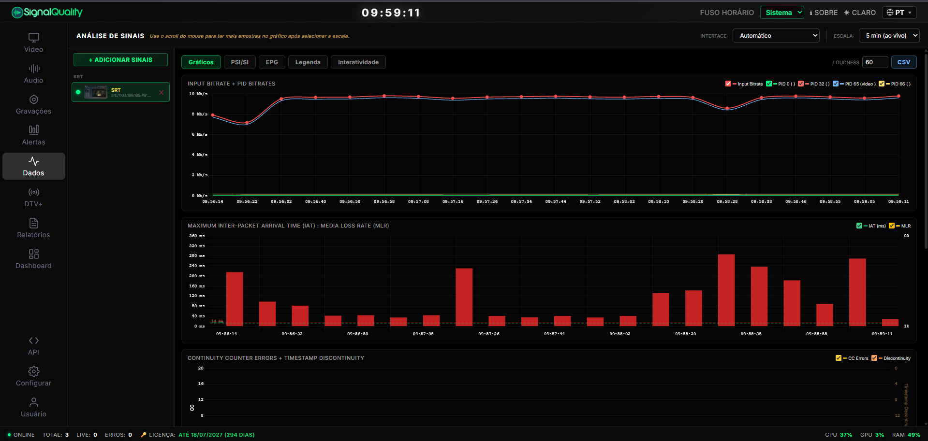This screenshot has width=928, height=441.
Task: Remove the SRT signal with red X
Action: pos(161,92)
